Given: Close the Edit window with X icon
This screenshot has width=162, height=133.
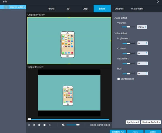Looking at the screenshot, I should [158, 2].
